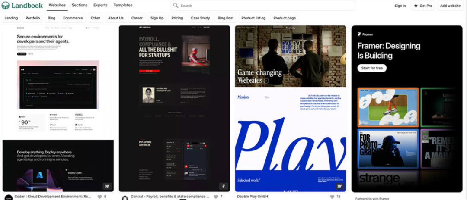This screenshot has height=200, width=467.
Task: Click the Get Pro button
Action: click(x=423, y=6)
